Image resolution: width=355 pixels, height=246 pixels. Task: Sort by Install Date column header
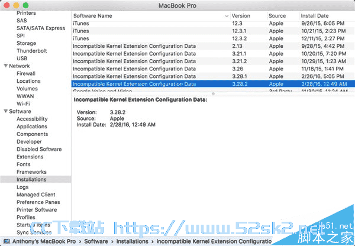click(315, 16)
